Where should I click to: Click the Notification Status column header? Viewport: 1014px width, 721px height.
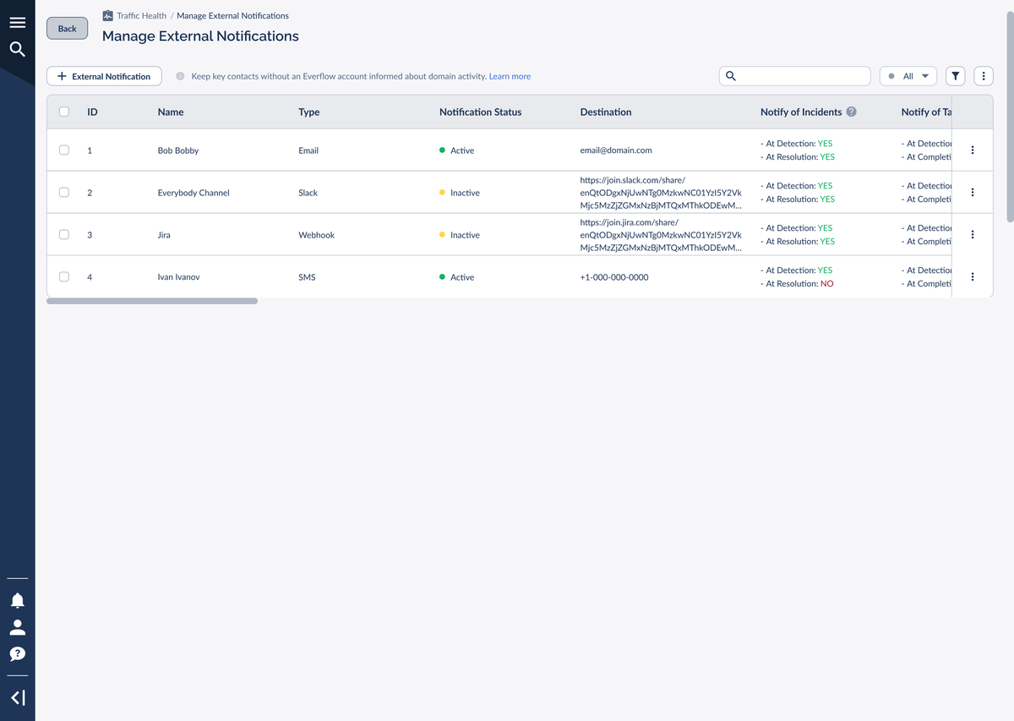pyautogui.click(x=481, y=112)
